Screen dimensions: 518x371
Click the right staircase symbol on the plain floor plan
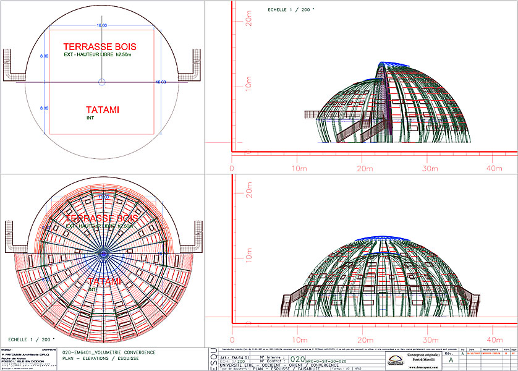coord(193,65)
